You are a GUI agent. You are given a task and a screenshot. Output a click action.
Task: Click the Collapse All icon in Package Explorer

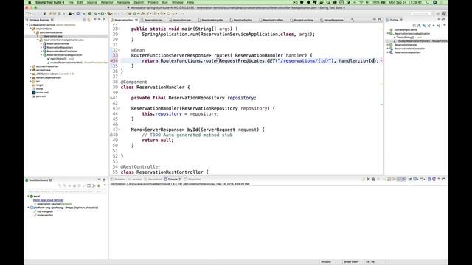[84, 20]
